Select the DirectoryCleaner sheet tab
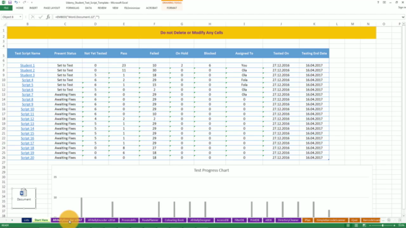The height and width of the screenshot is (228, 406). point(288,220)
